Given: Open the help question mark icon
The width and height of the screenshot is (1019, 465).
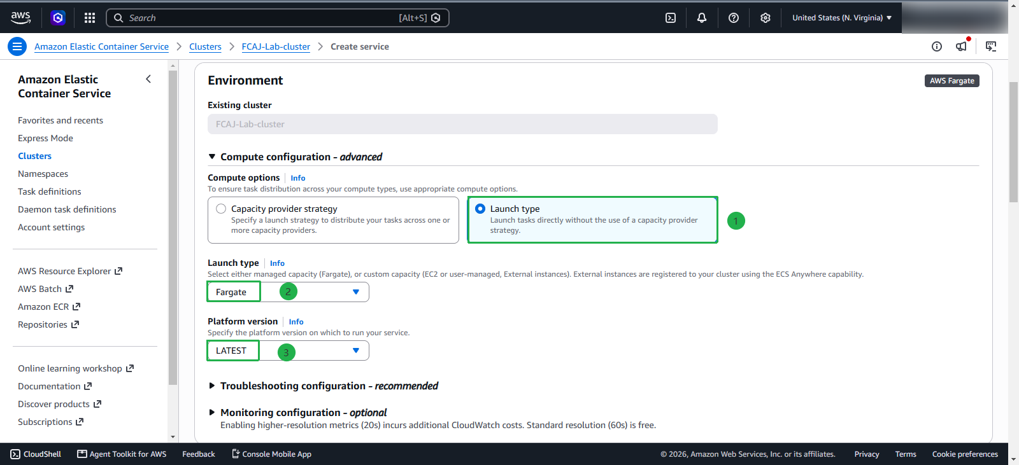Looking at the screenshot, I should point(734,18).
